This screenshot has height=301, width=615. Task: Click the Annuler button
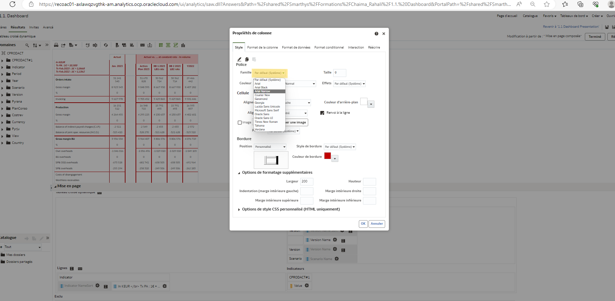[377, 224]
